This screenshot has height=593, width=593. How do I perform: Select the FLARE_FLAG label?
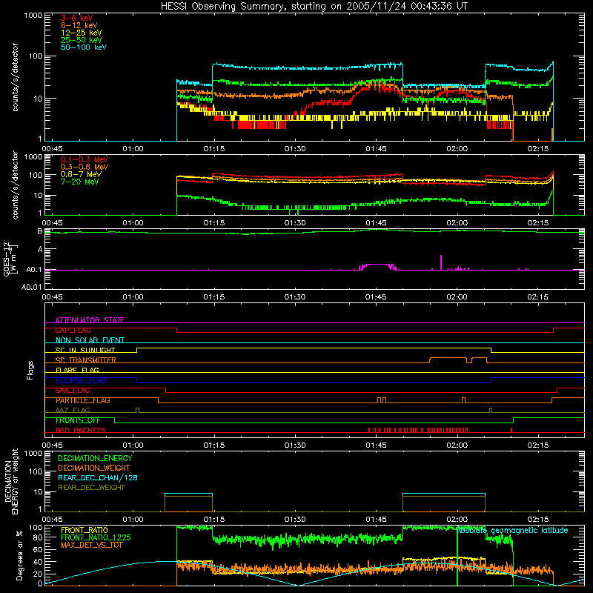click(77, 370)
